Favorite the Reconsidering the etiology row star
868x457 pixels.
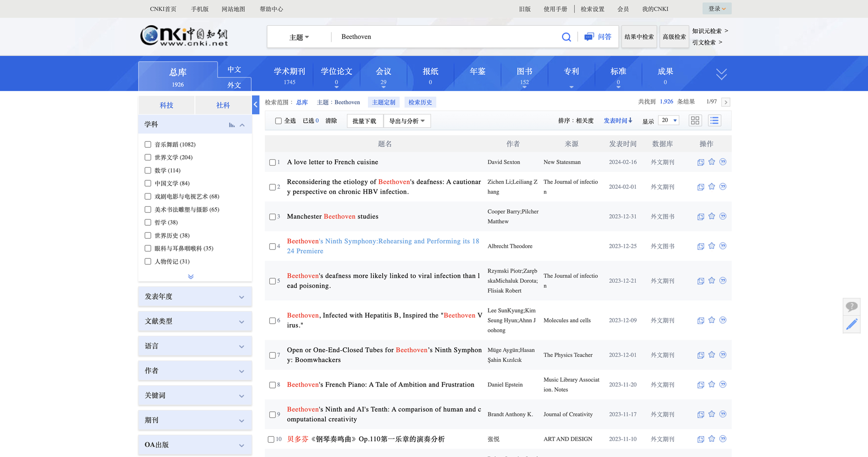[x=712, y=186]
